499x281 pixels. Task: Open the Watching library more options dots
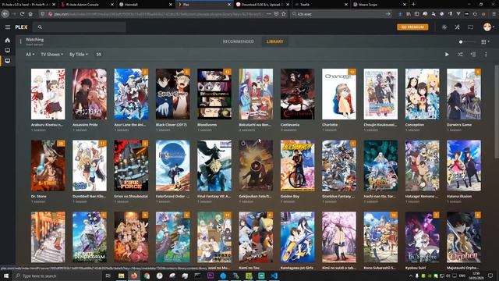pyautogui.click(x=21, y=41)
